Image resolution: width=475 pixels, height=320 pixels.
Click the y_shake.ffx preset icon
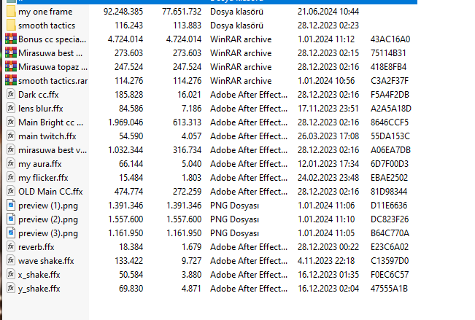tap(11, 289)
